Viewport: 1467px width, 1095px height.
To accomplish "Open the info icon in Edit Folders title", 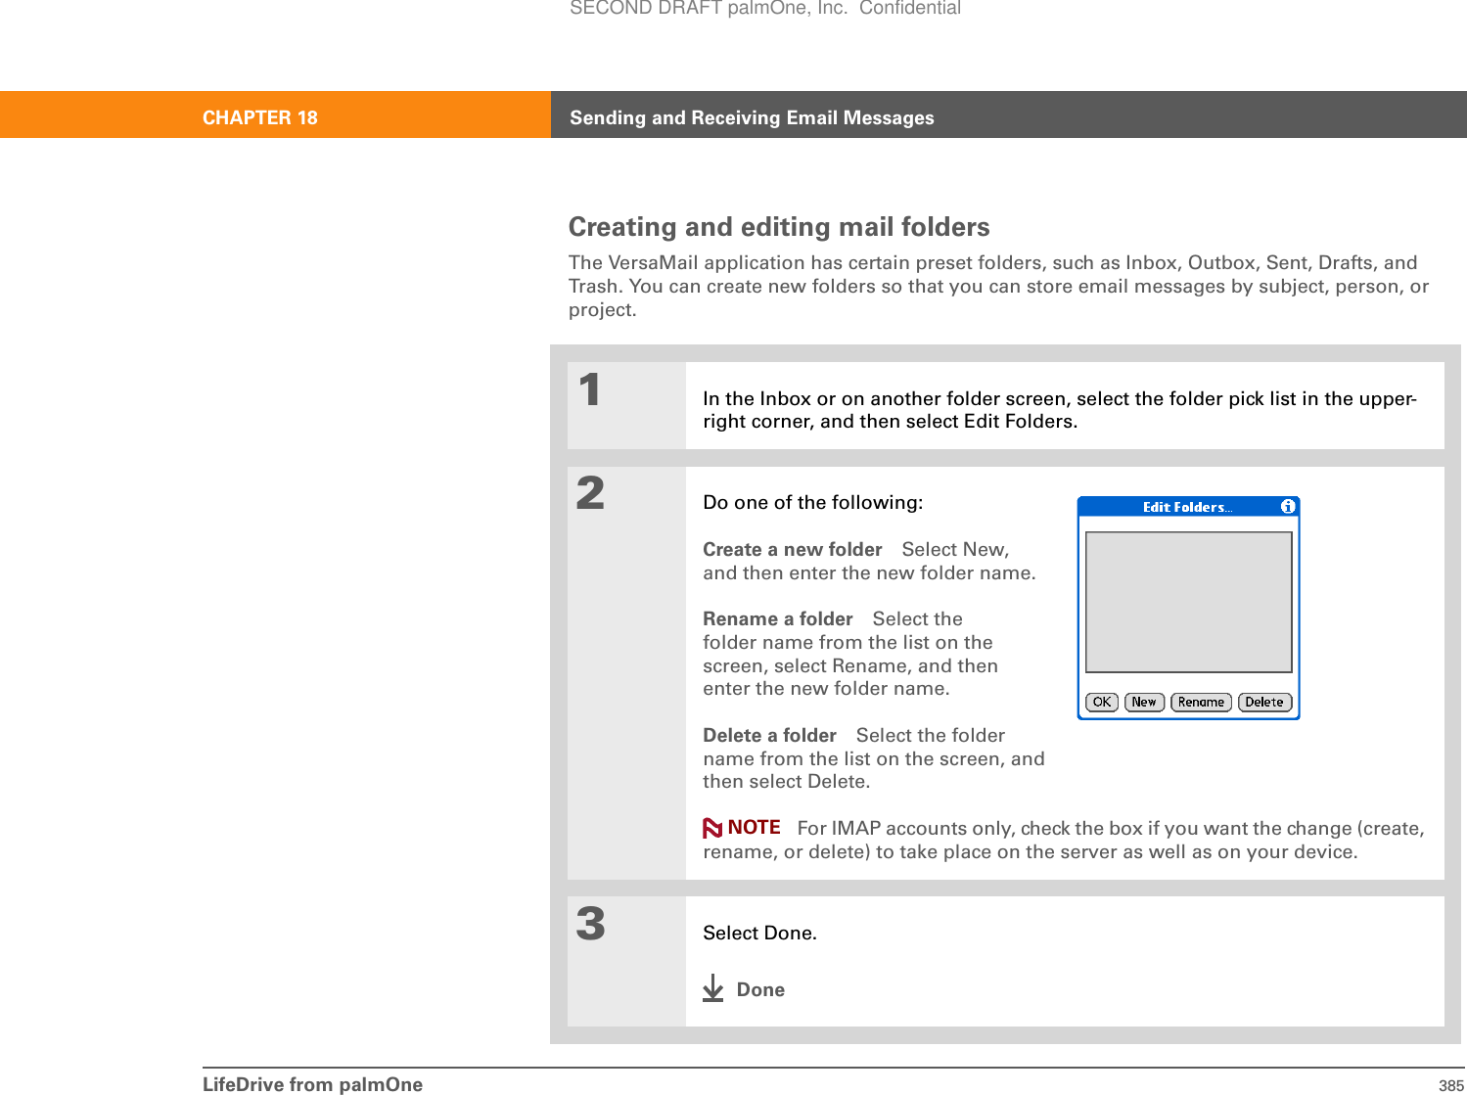I will click(x=1288, y=506).
